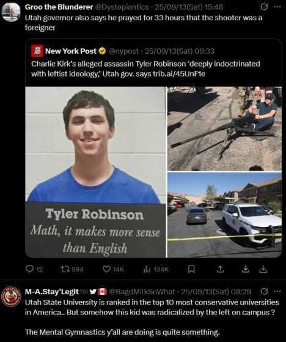This screenshot has width=286, height=342.
Task: Click the first download arrow icon
Action: [x=246, y=269]
